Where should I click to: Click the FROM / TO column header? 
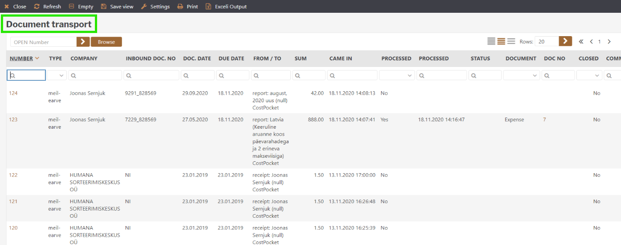coord(267,58)
